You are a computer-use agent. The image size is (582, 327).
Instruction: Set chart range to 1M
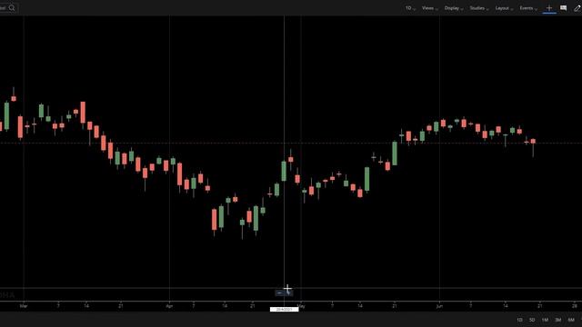(x=545, y=320)
